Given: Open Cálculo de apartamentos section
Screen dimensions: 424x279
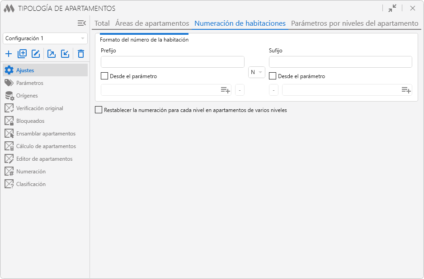Looking at the screenshot, I should (46, 146).
